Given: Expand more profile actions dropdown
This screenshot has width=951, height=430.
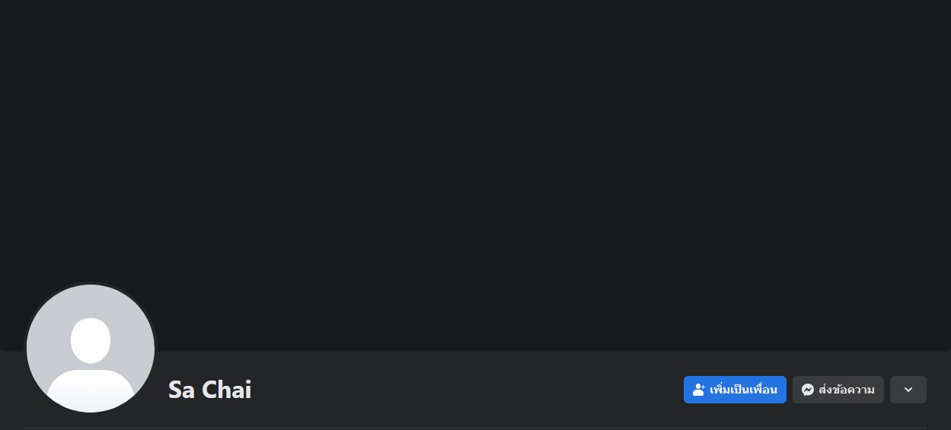Looking at the screenshot, I should [908, 390].
